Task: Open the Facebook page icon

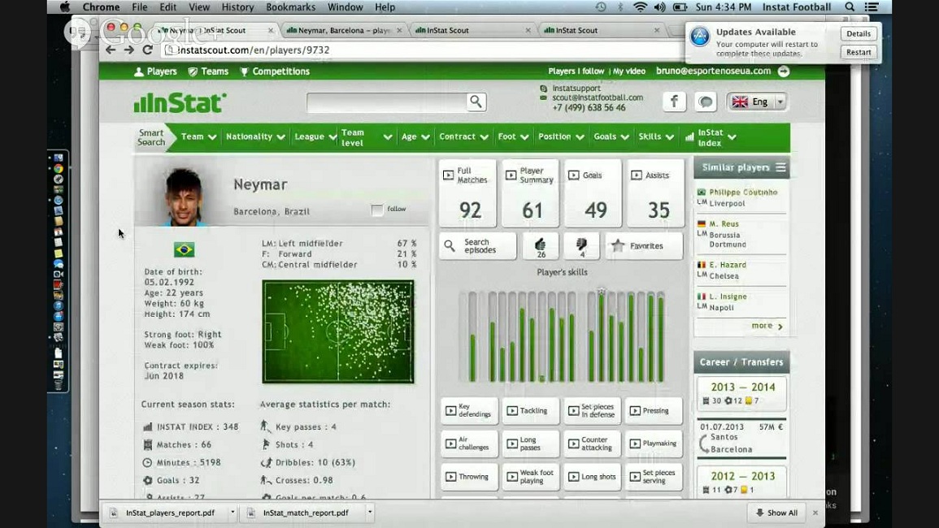Action: 674,102
